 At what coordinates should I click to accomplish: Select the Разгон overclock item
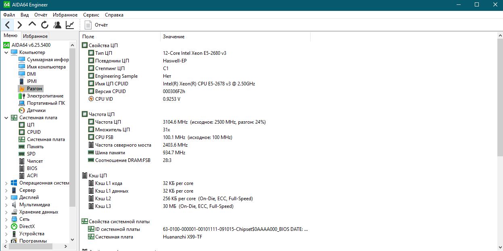(35, 89)
